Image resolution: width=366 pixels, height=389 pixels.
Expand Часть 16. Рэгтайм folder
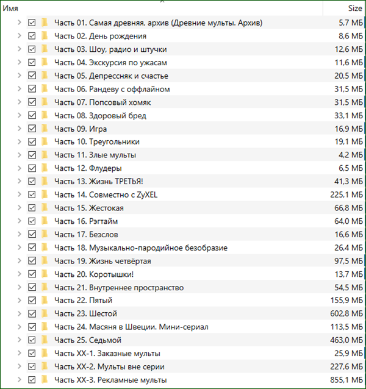(x=20, y=221)
